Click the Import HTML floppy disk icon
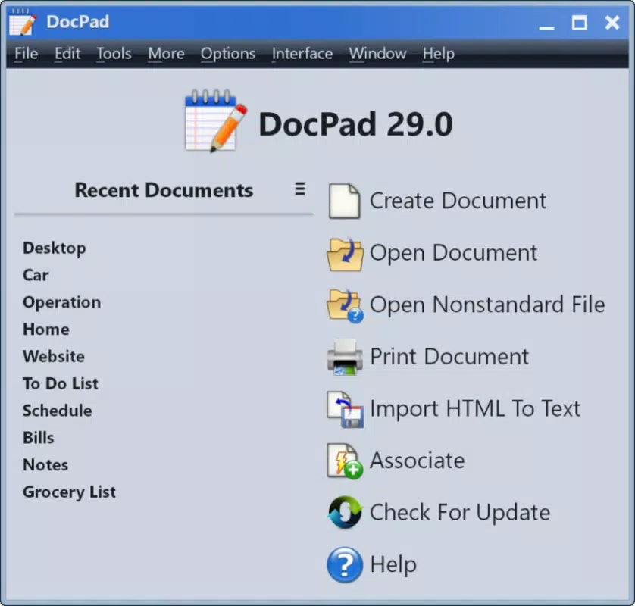The height and width of the screenshot is (606, 635). coord(345,409)
